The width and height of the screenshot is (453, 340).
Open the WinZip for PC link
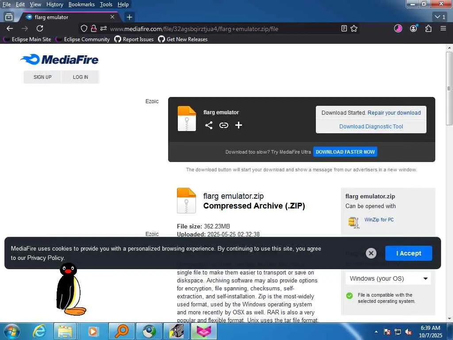pos(379,220)
